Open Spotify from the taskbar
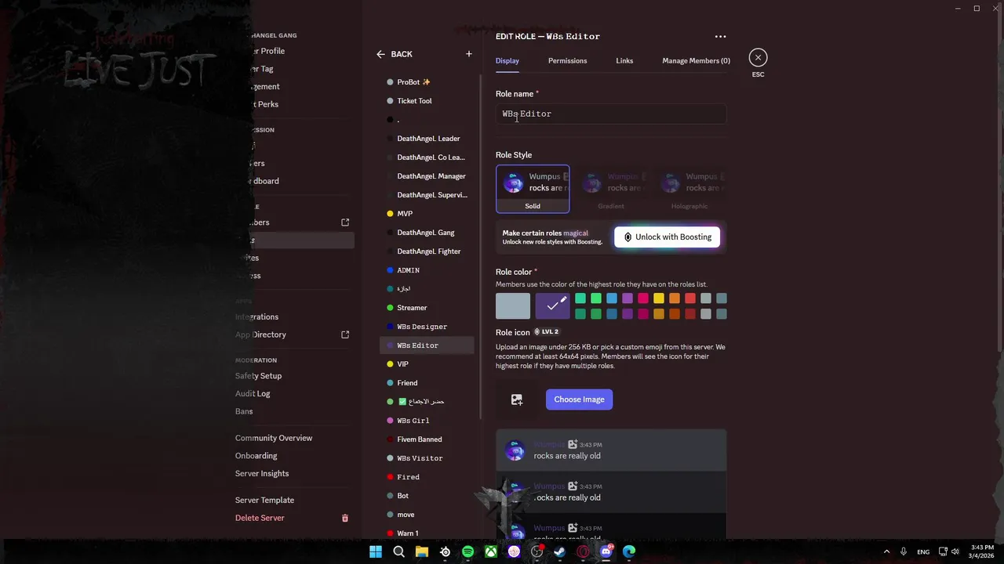The height and width of the screenshot is (564, 1004). point(467,551)
